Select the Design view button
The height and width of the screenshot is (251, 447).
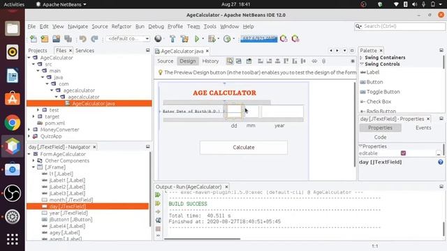(x=188, y=61)
